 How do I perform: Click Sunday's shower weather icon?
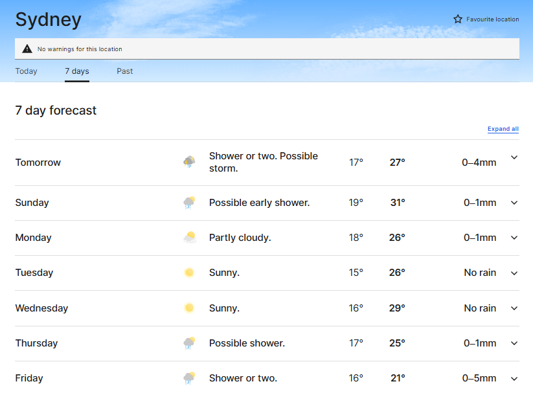189,203
